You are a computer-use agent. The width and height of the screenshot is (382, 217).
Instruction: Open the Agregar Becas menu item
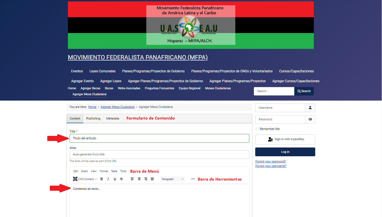click(x=91, y=88)
